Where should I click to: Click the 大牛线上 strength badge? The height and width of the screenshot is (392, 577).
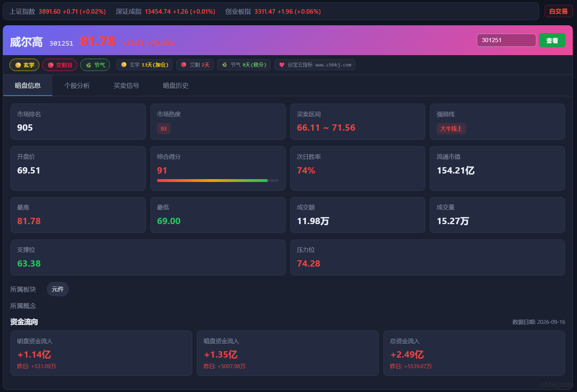(x=451, y=129)
